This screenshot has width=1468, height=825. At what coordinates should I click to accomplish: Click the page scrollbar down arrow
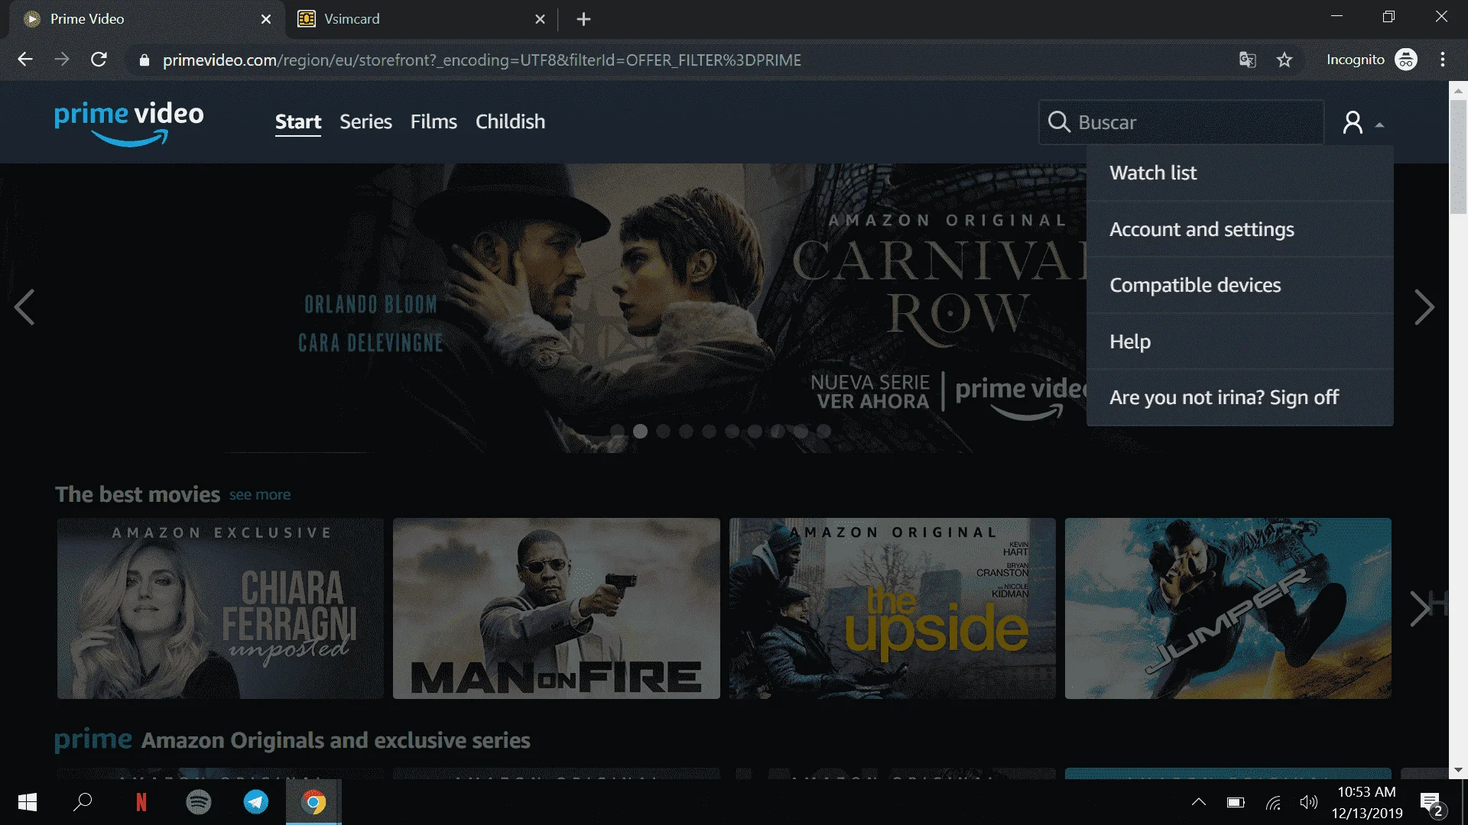point(1458,770)
